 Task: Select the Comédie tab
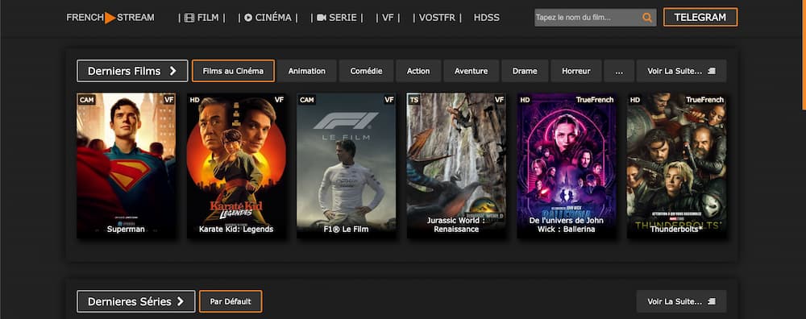click(366, 71)
